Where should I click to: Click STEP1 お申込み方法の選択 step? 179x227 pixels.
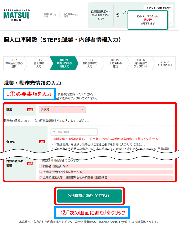point(14,63)
